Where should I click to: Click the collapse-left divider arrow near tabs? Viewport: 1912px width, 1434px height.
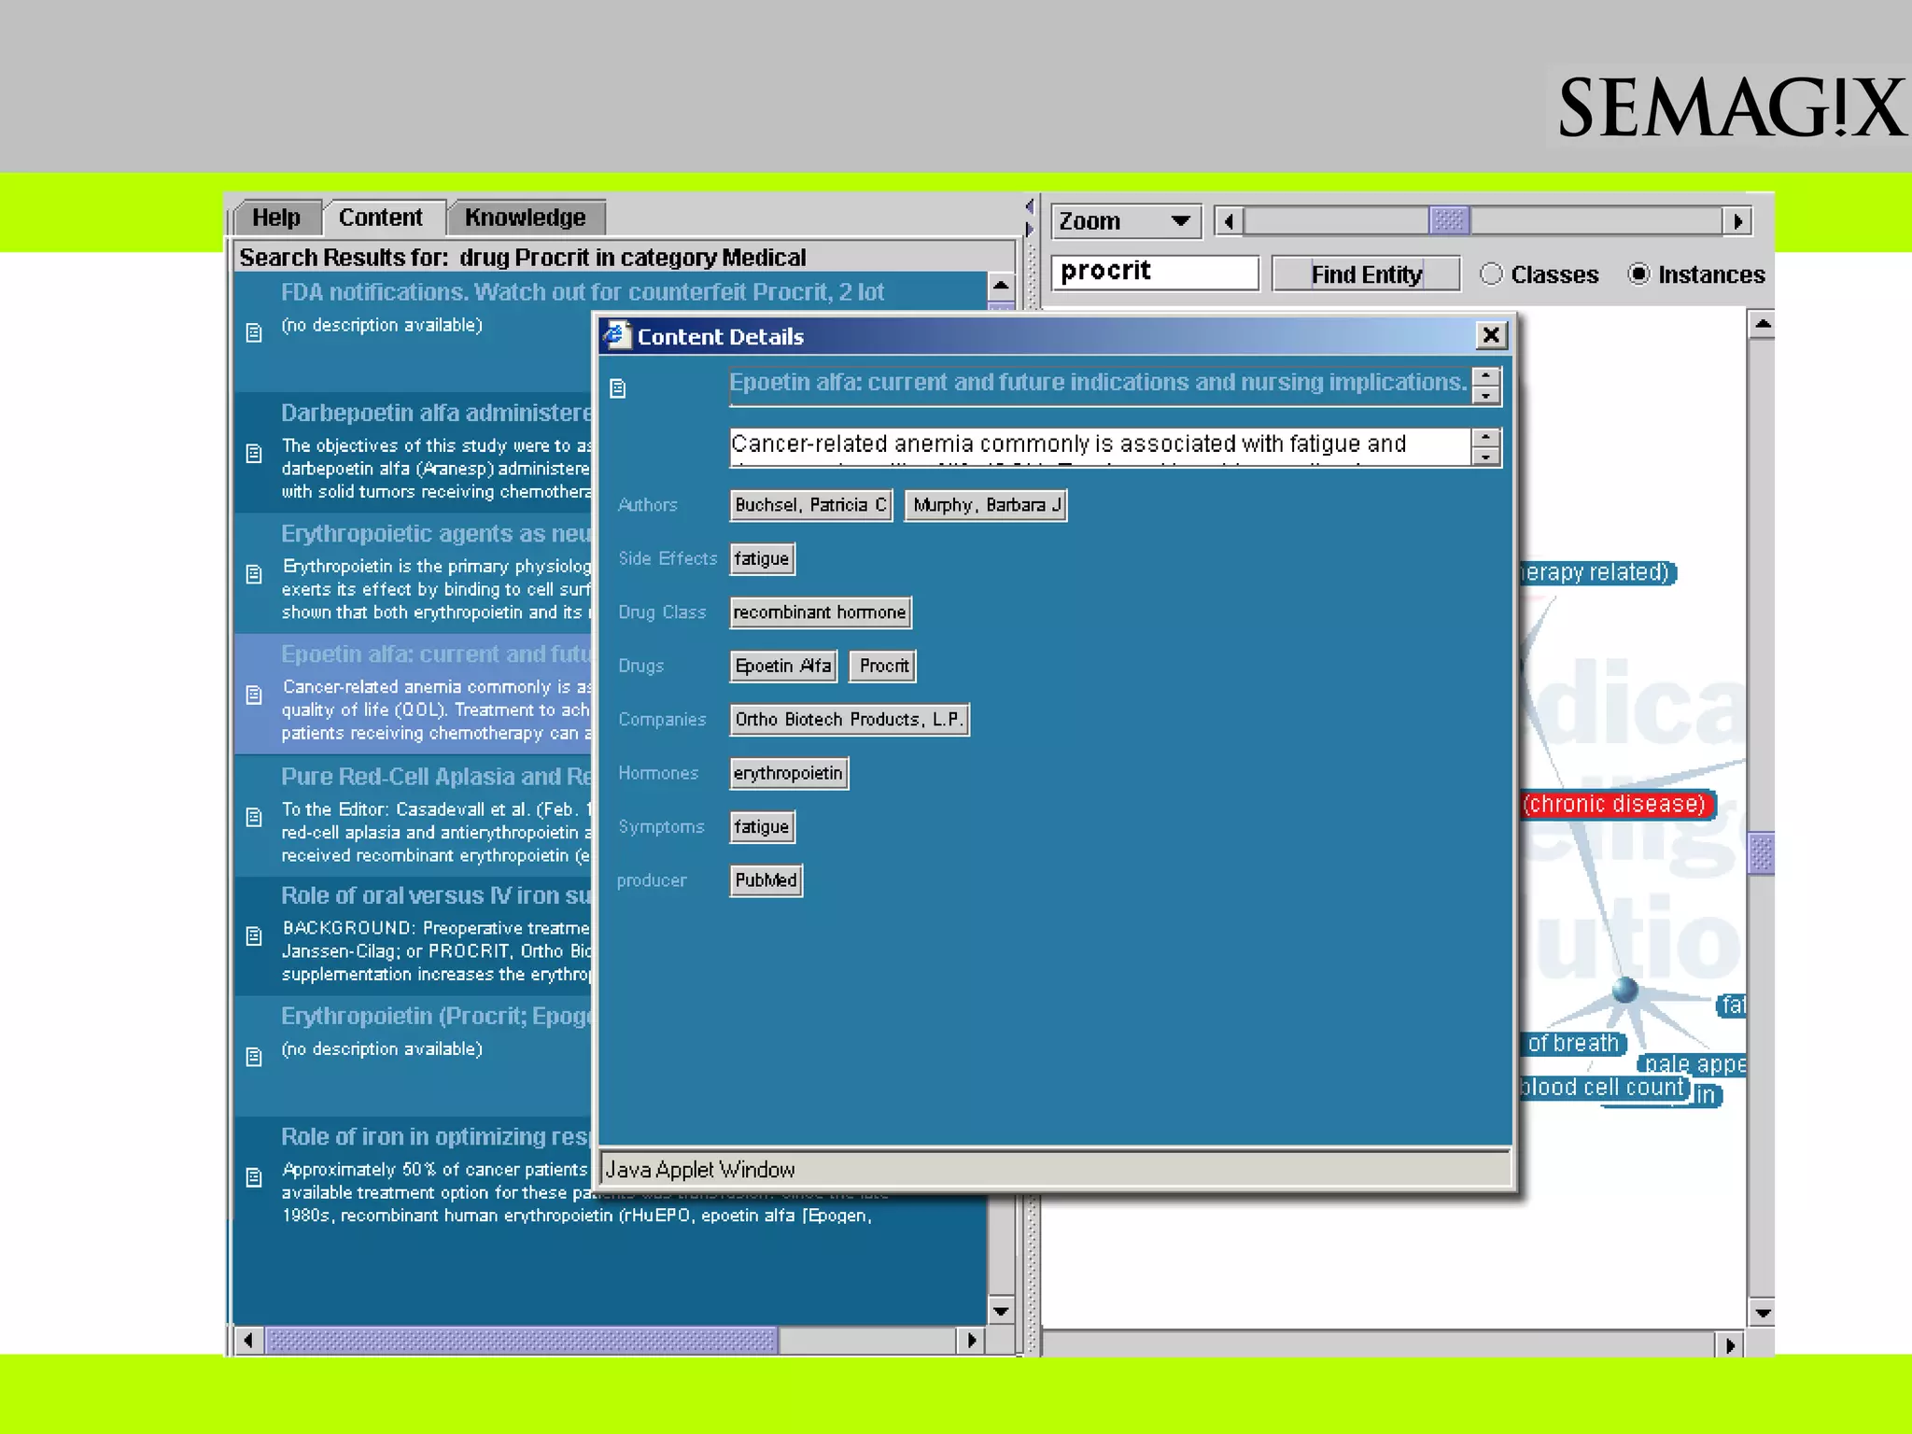pyautogui.click(x=1029, y=206)
